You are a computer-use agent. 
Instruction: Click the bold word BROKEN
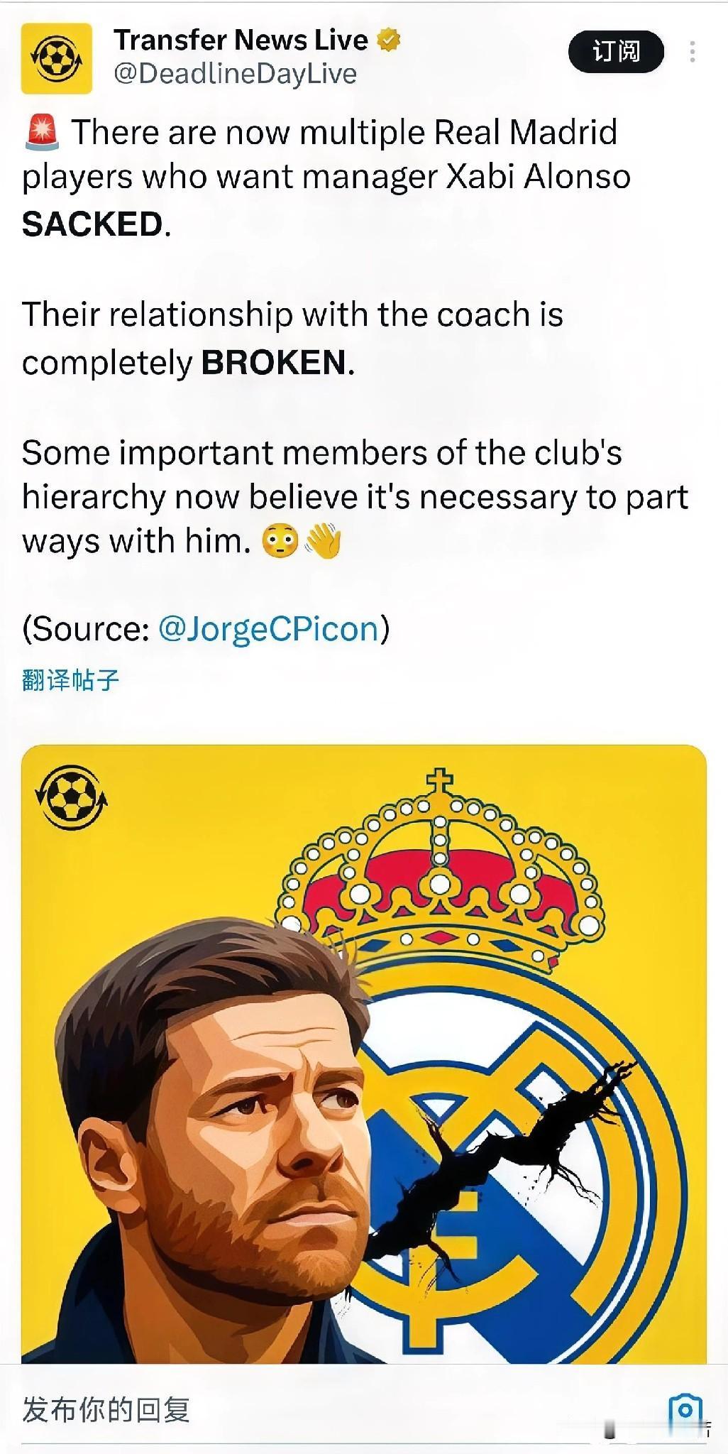pos(274,362)
